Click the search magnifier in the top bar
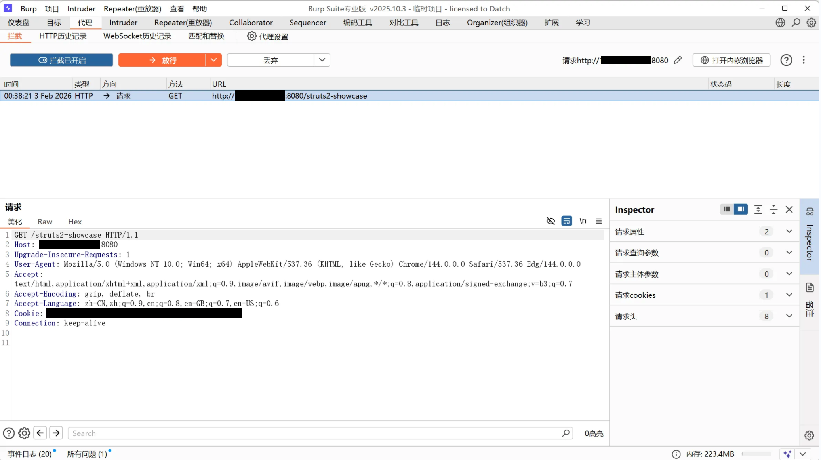The height and width of the screenshot is (460, 821). pyautogui.click(x=796, y=23)
